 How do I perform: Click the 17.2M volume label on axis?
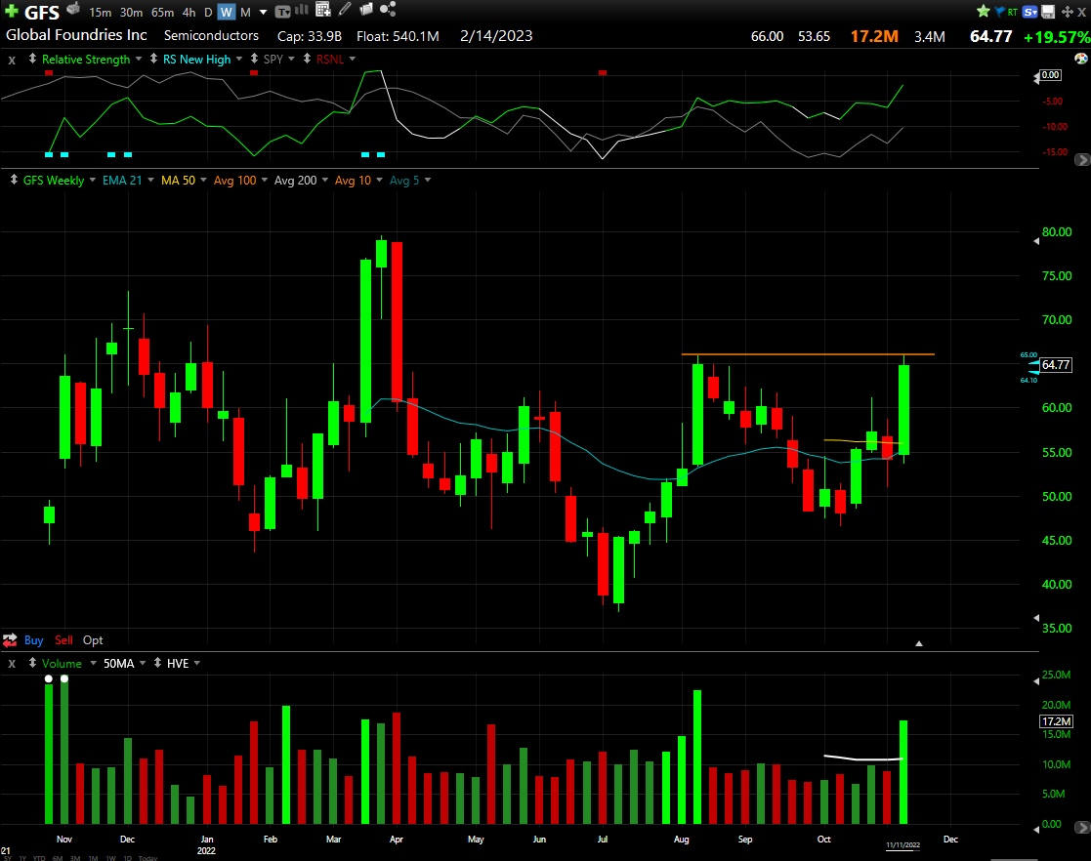tap(1056, 721)
